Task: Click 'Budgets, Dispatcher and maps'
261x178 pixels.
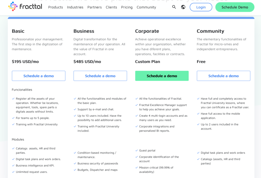Action: tap(97, 170)
